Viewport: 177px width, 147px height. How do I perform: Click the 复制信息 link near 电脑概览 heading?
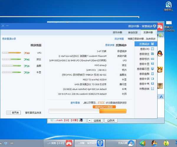[x=110, y=45]
